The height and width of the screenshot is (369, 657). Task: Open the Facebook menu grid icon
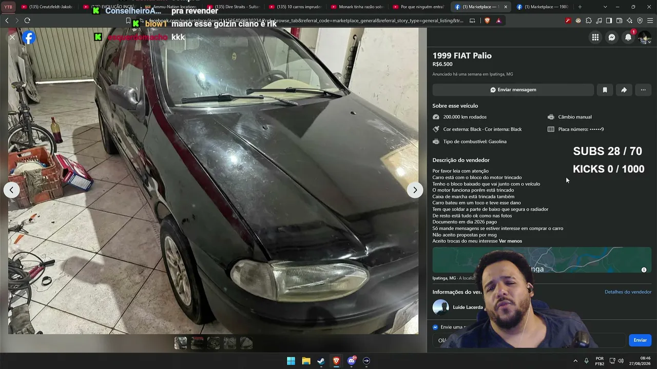pyautogui.click(x=595, y=37)
